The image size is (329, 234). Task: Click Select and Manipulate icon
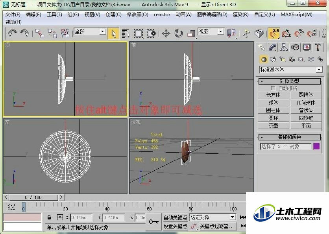[x=246, y=33]
